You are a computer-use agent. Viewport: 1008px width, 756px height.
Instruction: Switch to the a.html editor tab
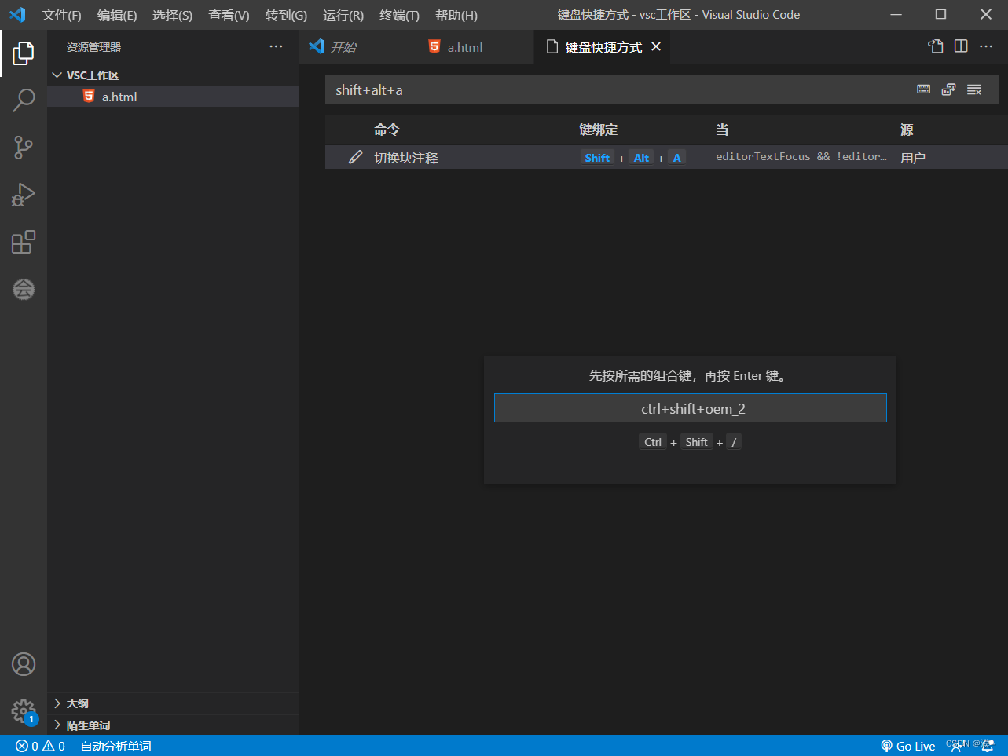tap(475, 47)
